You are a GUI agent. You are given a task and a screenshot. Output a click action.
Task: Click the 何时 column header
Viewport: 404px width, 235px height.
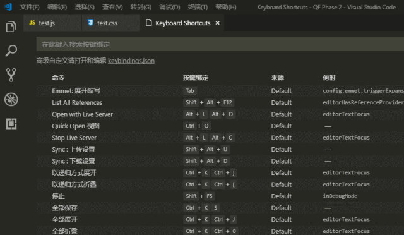pyautogui.click(x=329, y=78)
